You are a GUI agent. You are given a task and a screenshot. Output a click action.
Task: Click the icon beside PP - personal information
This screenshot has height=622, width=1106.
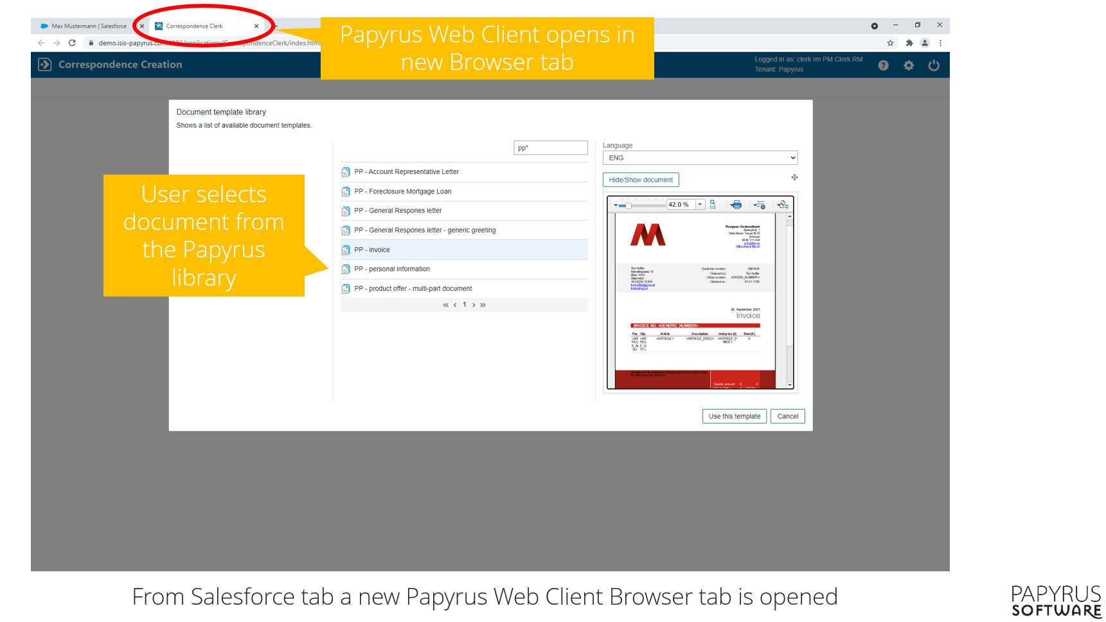[x=346, y=269]
